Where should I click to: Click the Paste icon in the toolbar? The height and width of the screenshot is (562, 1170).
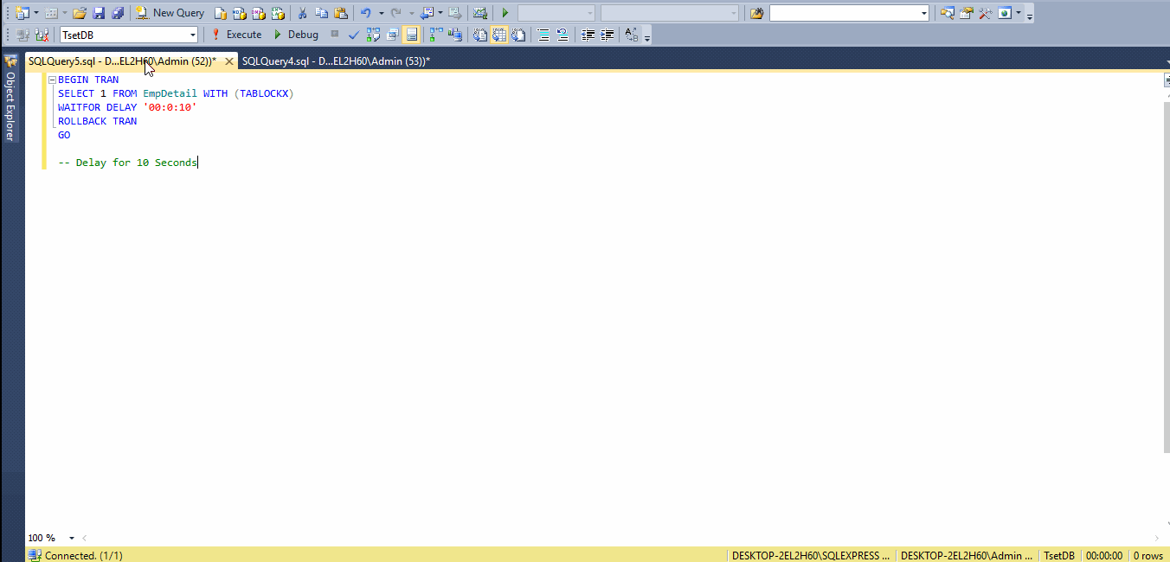click(x=340, y=12)
